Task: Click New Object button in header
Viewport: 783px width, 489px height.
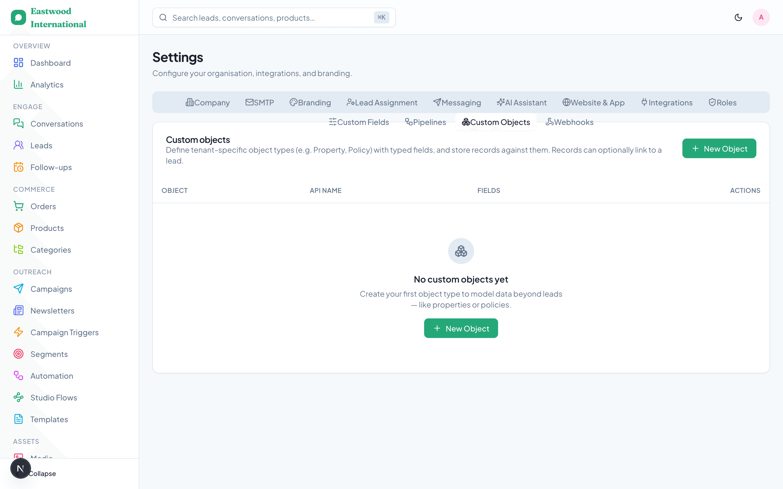Action: point(719,148)
